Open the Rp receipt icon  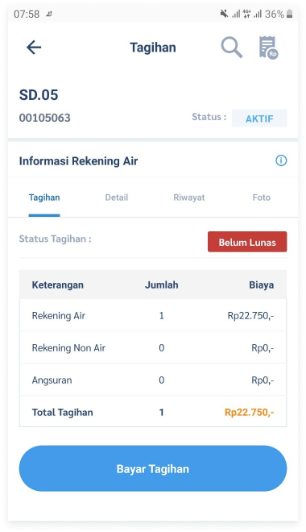click(x=268, y=48)
